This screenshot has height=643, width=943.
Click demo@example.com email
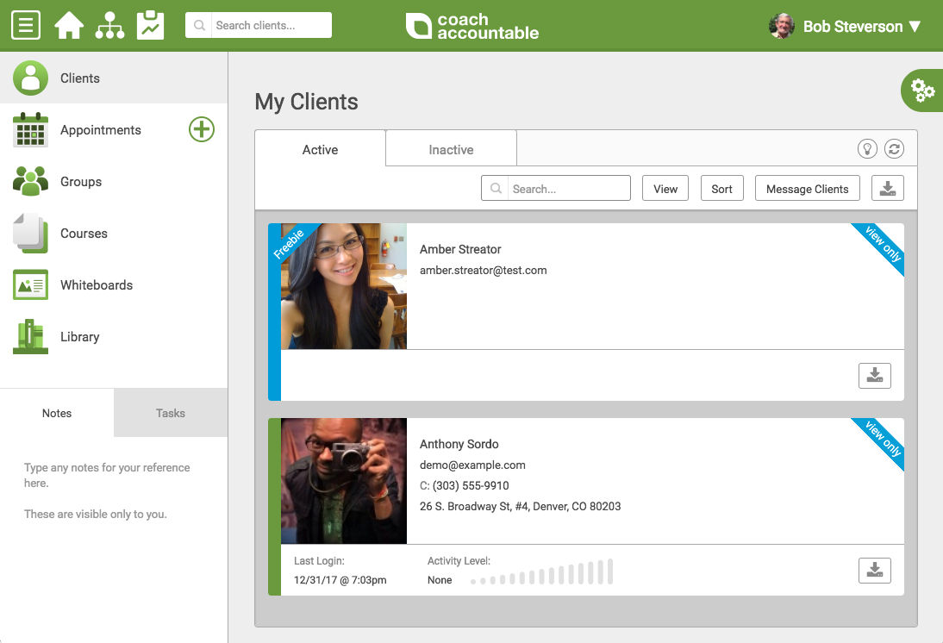coord(472,465)
